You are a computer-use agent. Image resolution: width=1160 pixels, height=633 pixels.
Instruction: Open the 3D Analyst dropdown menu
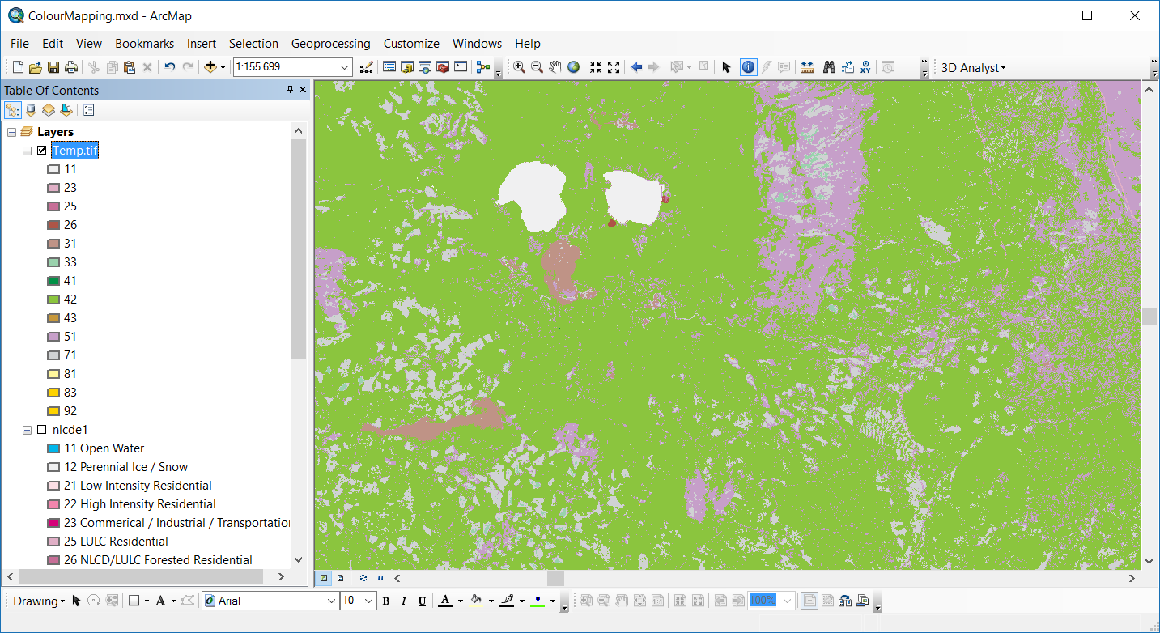coord(973,68)
